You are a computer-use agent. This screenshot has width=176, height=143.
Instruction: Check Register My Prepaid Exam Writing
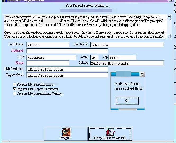tap(14, 93)
